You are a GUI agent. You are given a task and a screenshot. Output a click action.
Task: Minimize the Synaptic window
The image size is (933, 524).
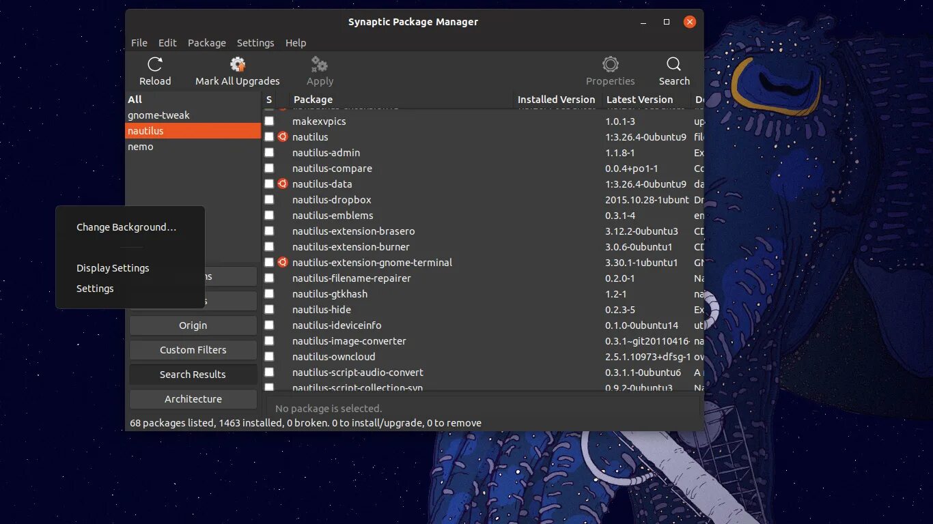[x=643, y=22]
